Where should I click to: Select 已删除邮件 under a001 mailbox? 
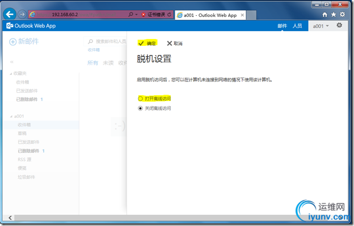pos(28,151)
